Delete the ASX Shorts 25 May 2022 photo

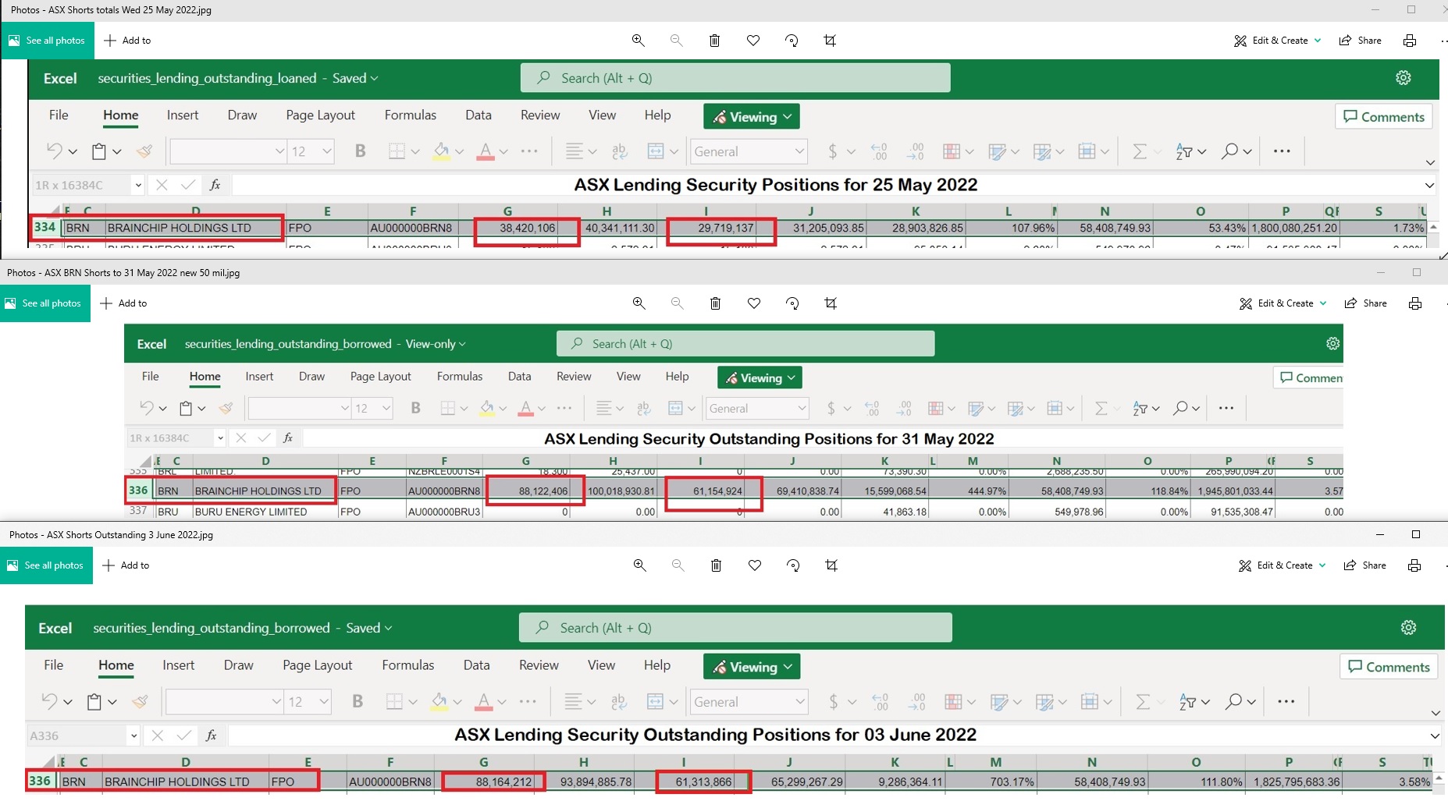click(x=714, y=41)
